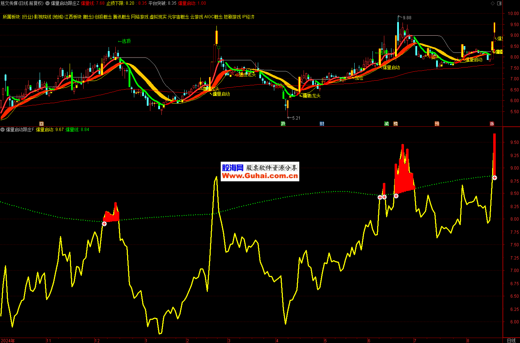Open the 腾讯概念 concept link
520x343 pixels.
121,17
